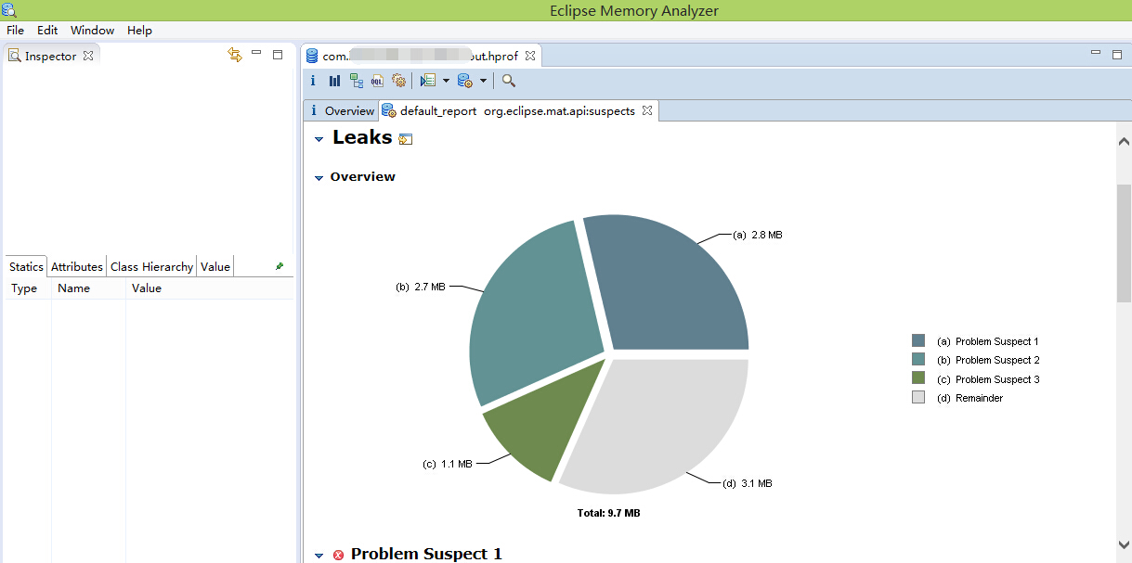Click the report vertical scrollbar thumb
This screenshot has height=563, width=1132.
tap(1124, 243)
